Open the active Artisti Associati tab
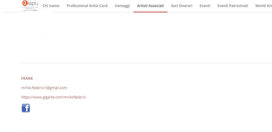 pyautogui.click(x=150, y=6)
